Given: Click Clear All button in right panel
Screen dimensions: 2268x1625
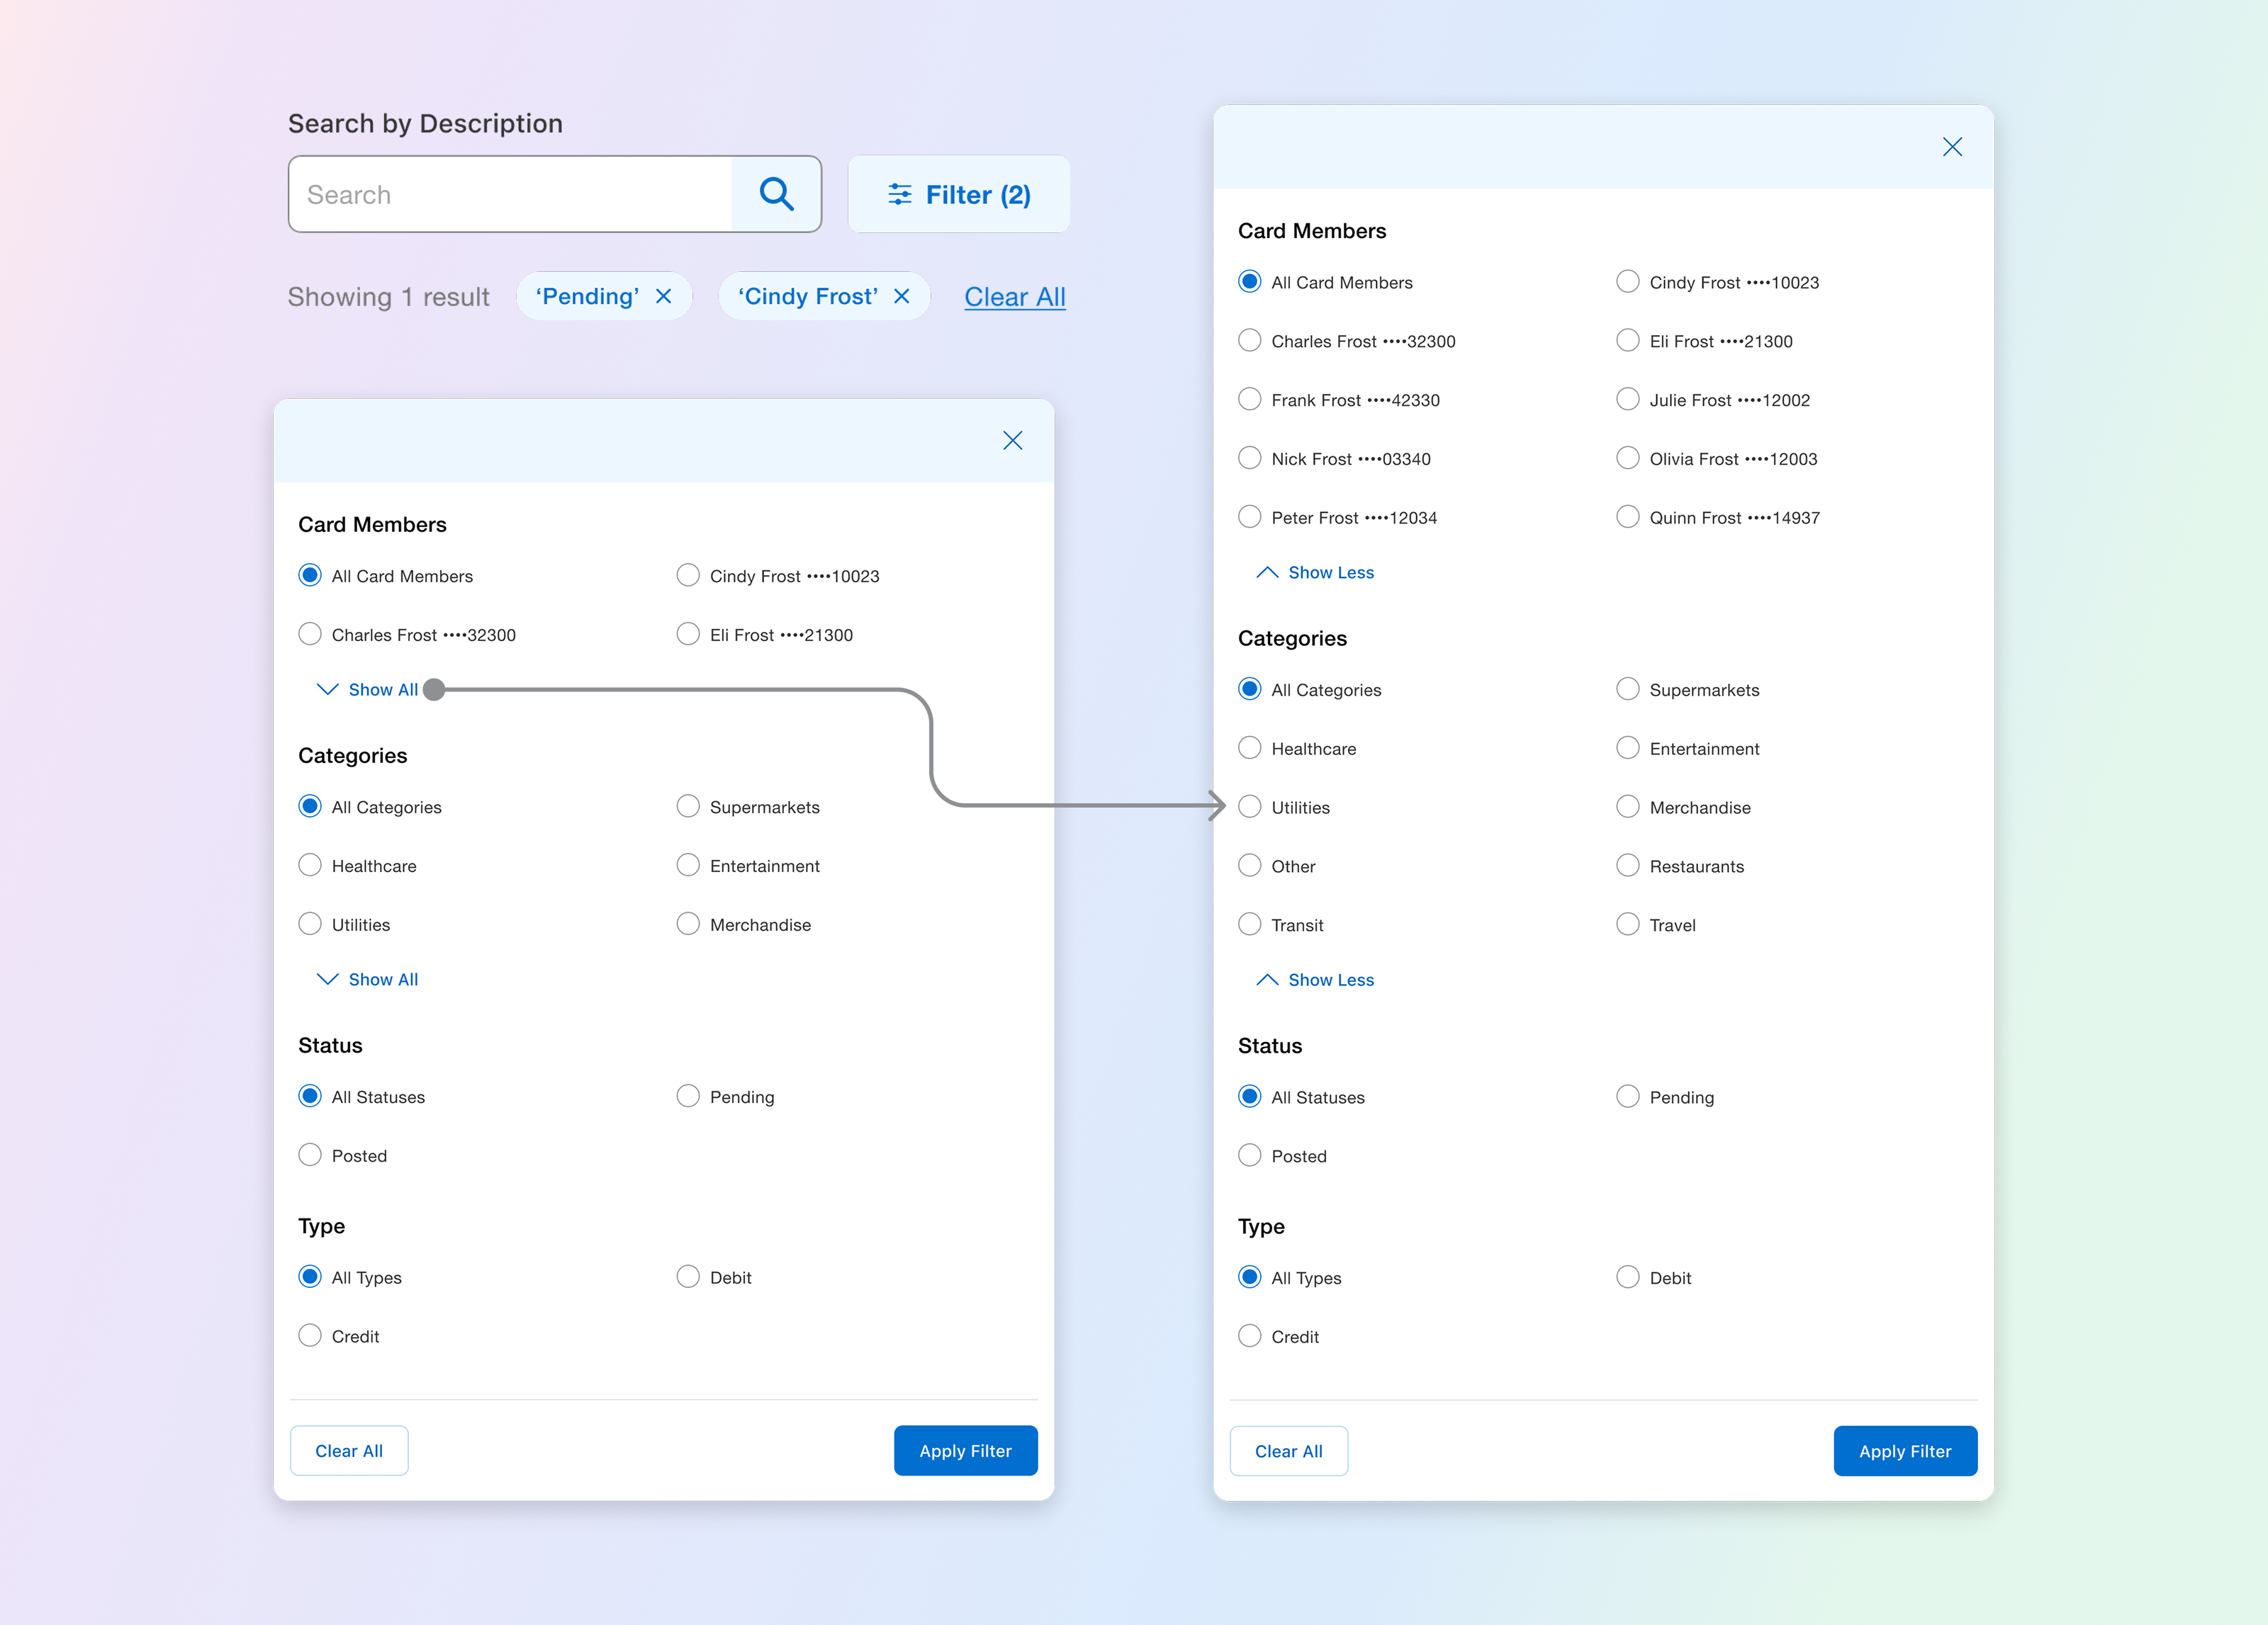Looking at the screenshot, I should (1289, 1451).
